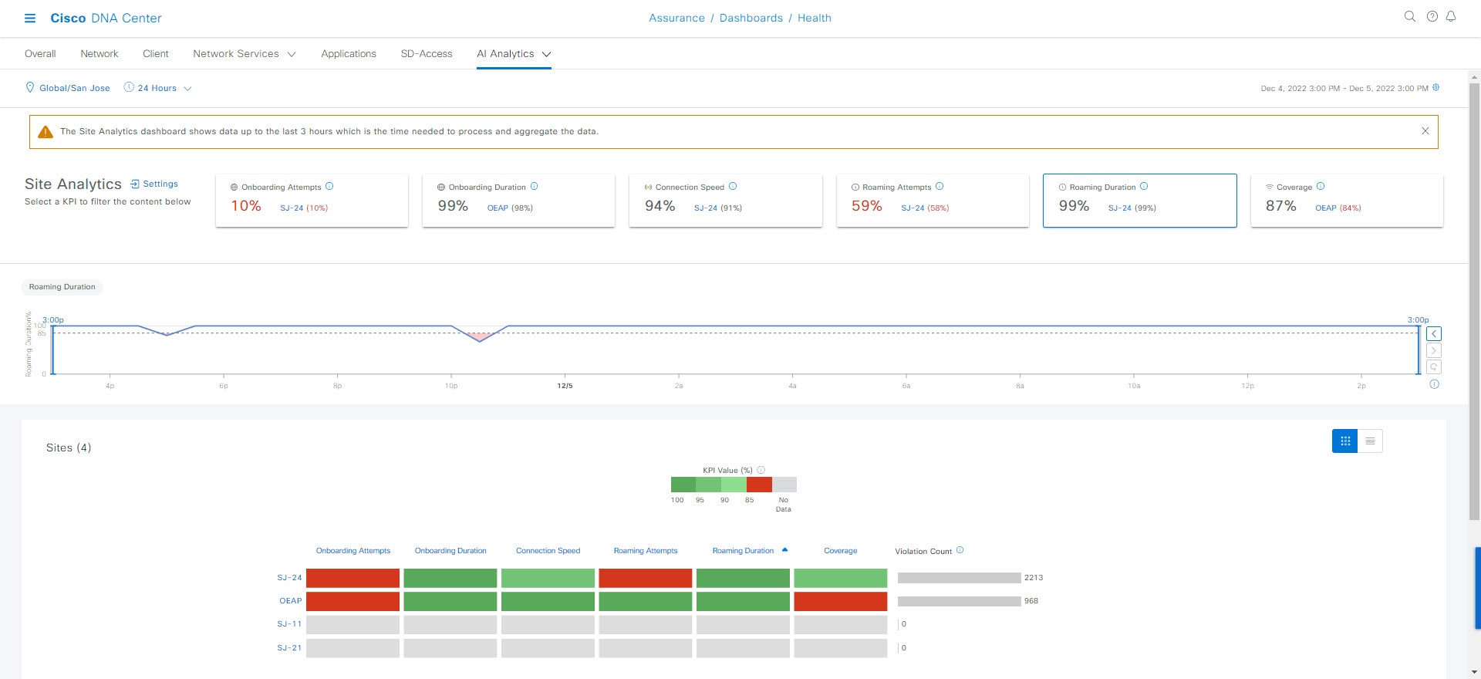Click SJ-24 violation count bar
Viewport: 1481px width, 679px height.
coord(959,578)
